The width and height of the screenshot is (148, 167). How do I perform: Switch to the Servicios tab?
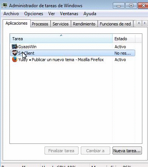click(60, 24)
